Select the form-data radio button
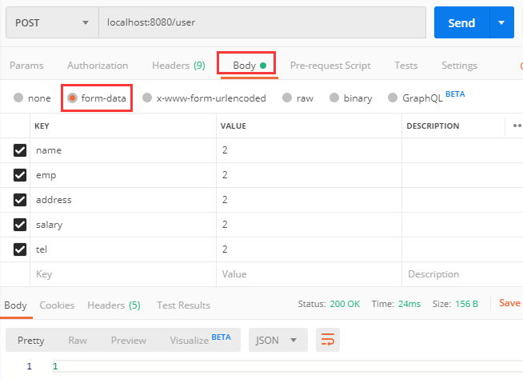Viewport: 523px width, 379px height. click(x=72, y=98)
